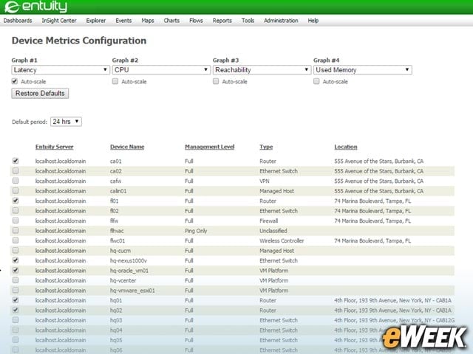Sort by Type column header
Screen dimensions: 473x354
click(266, 147)
